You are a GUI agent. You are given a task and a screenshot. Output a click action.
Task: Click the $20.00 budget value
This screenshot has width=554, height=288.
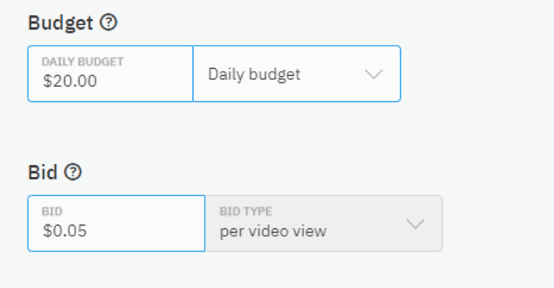[70, 81]
